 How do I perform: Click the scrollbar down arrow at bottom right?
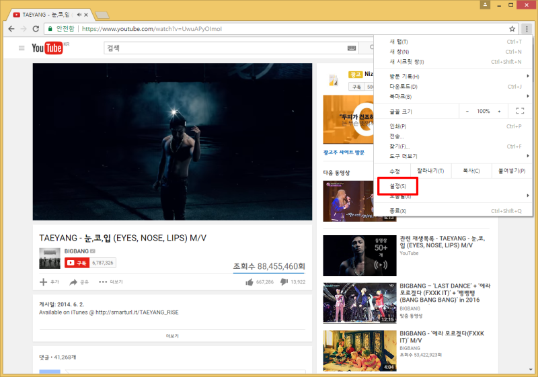531,370
